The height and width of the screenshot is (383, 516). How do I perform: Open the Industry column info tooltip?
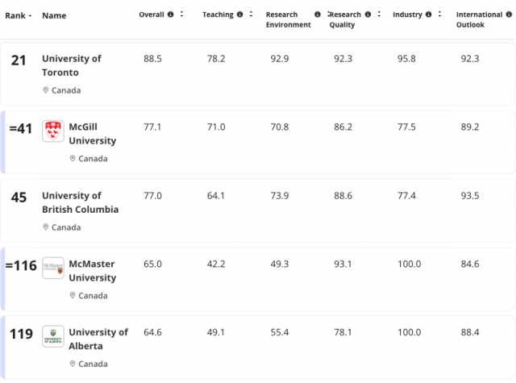(428, 15)
